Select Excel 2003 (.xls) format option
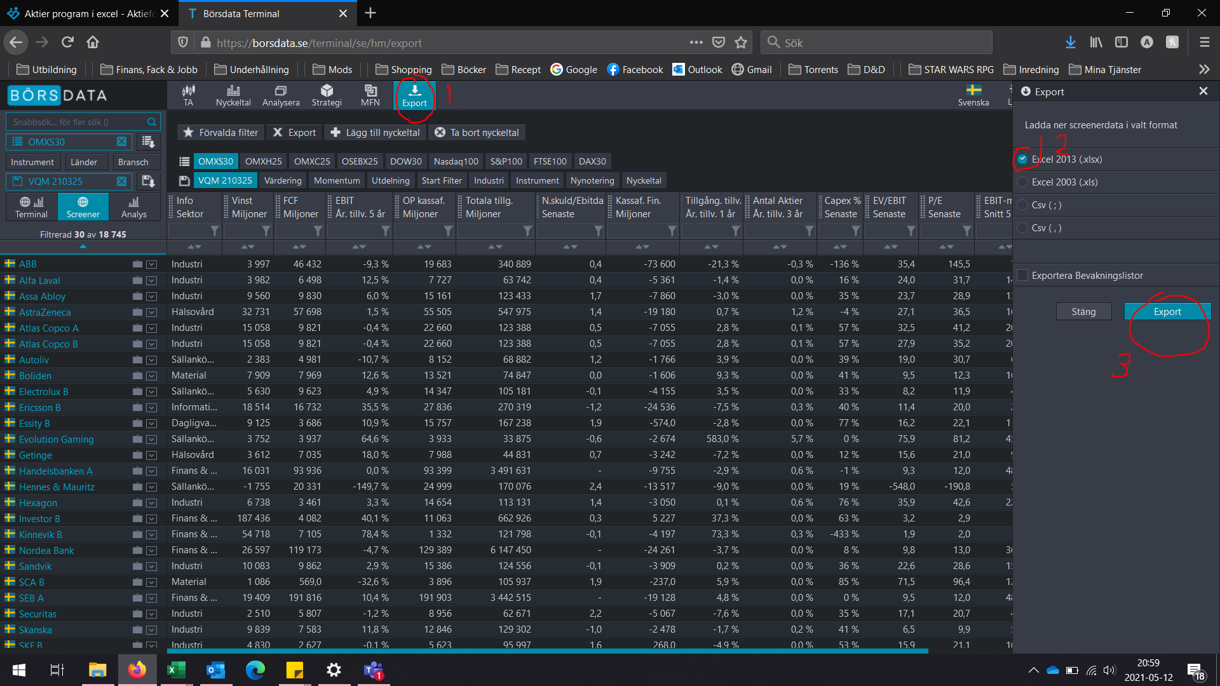1220x686 pixels. (1022, 182)
